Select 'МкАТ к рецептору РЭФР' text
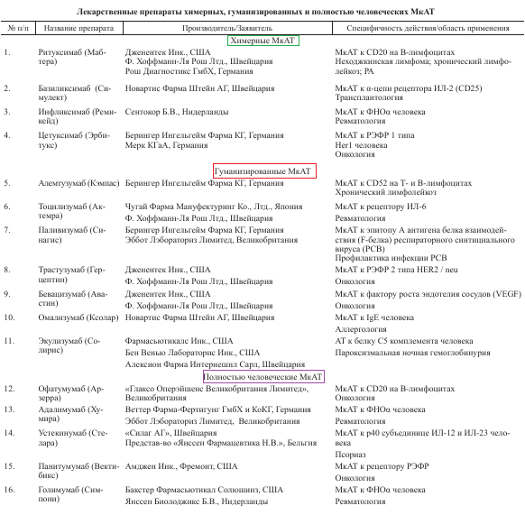The height and width of the screenshot is (515, 525). click(382, 466)
